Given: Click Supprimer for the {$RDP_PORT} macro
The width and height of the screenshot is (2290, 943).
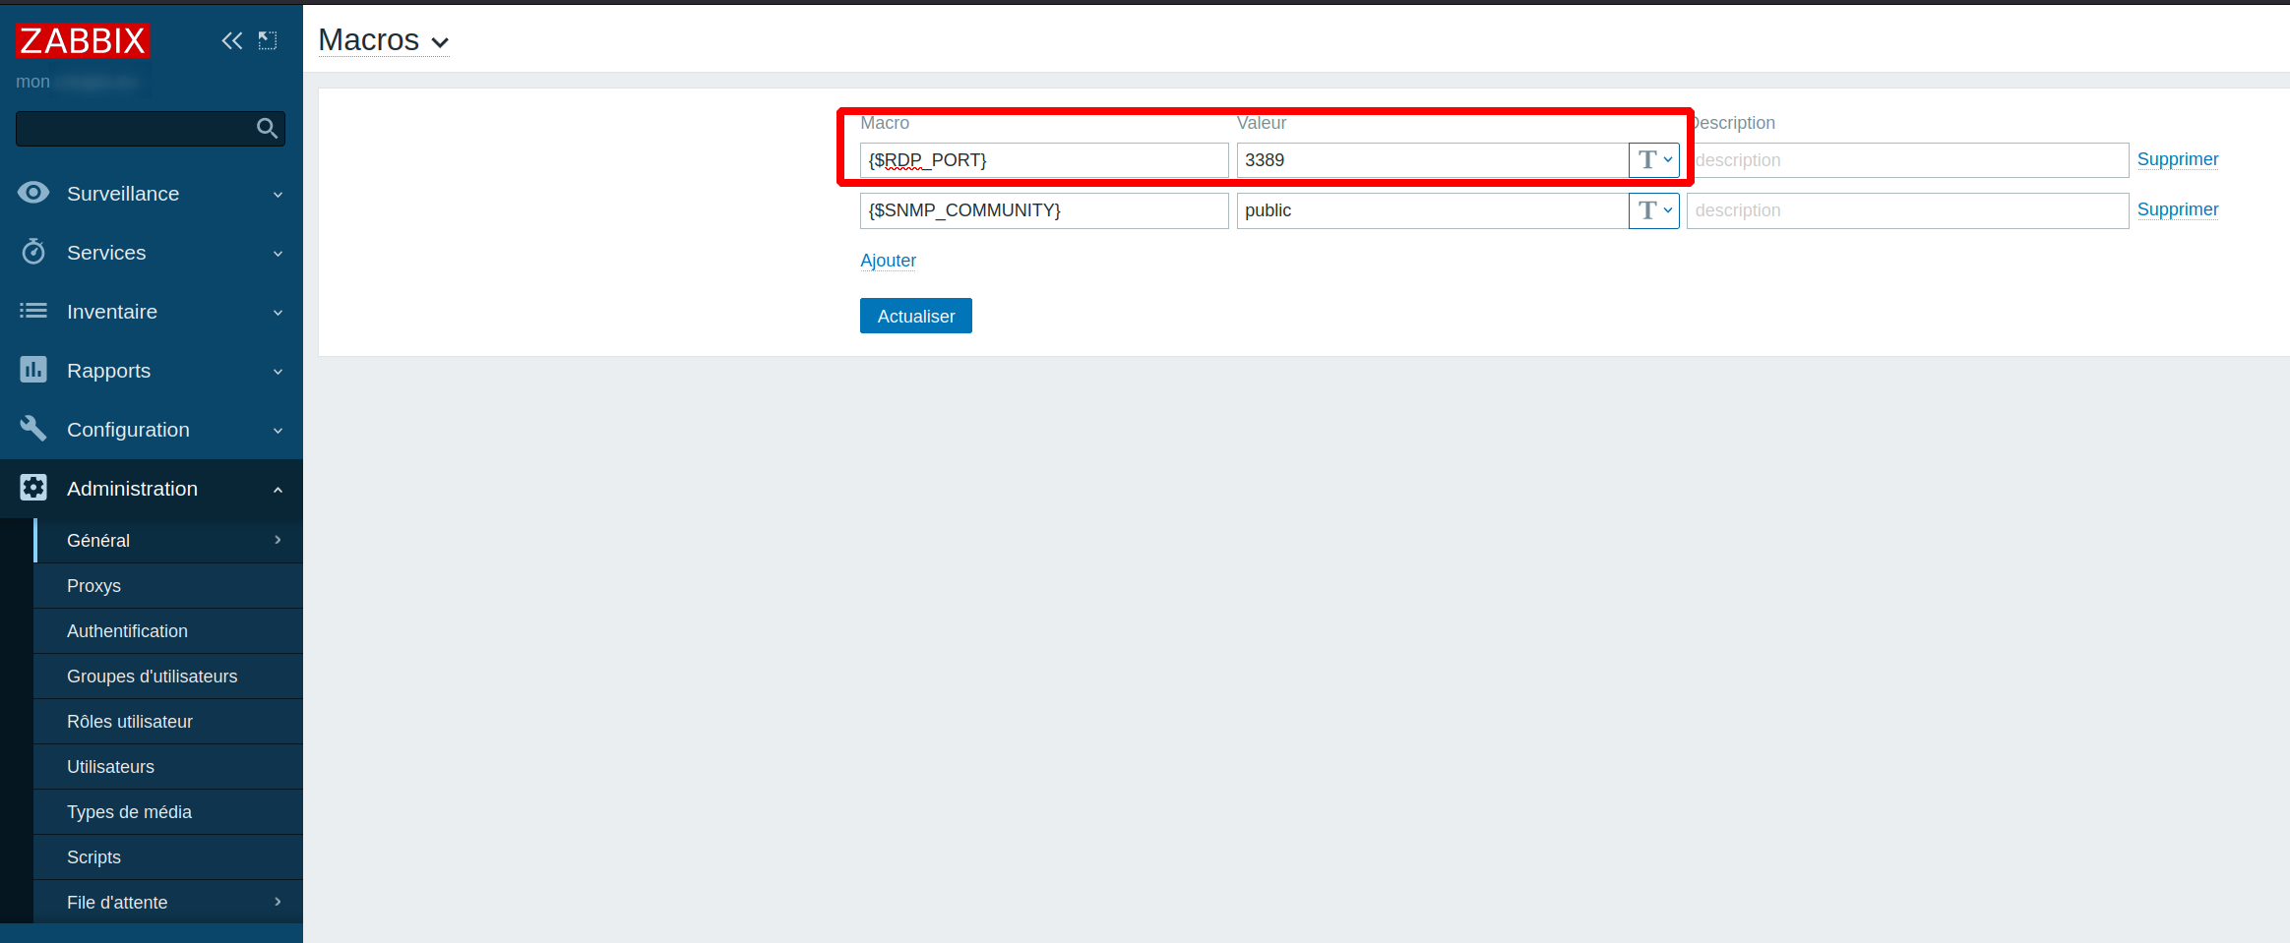Looking at the screenshot, I should (2177, 159).
